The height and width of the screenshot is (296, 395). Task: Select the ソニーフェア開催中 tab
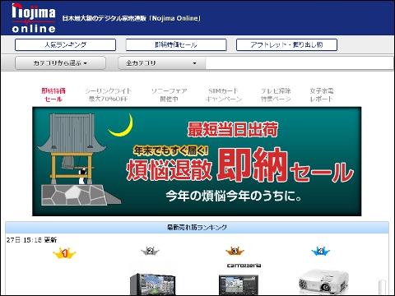[170, 95]
